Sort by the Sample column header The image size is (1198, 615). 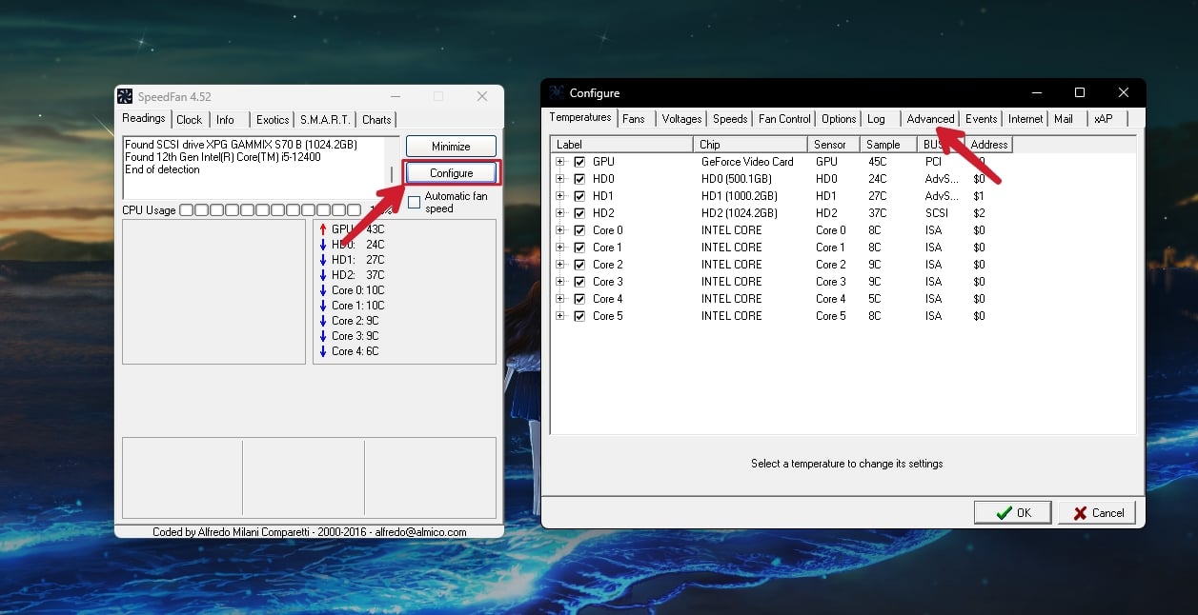point(887,145)
